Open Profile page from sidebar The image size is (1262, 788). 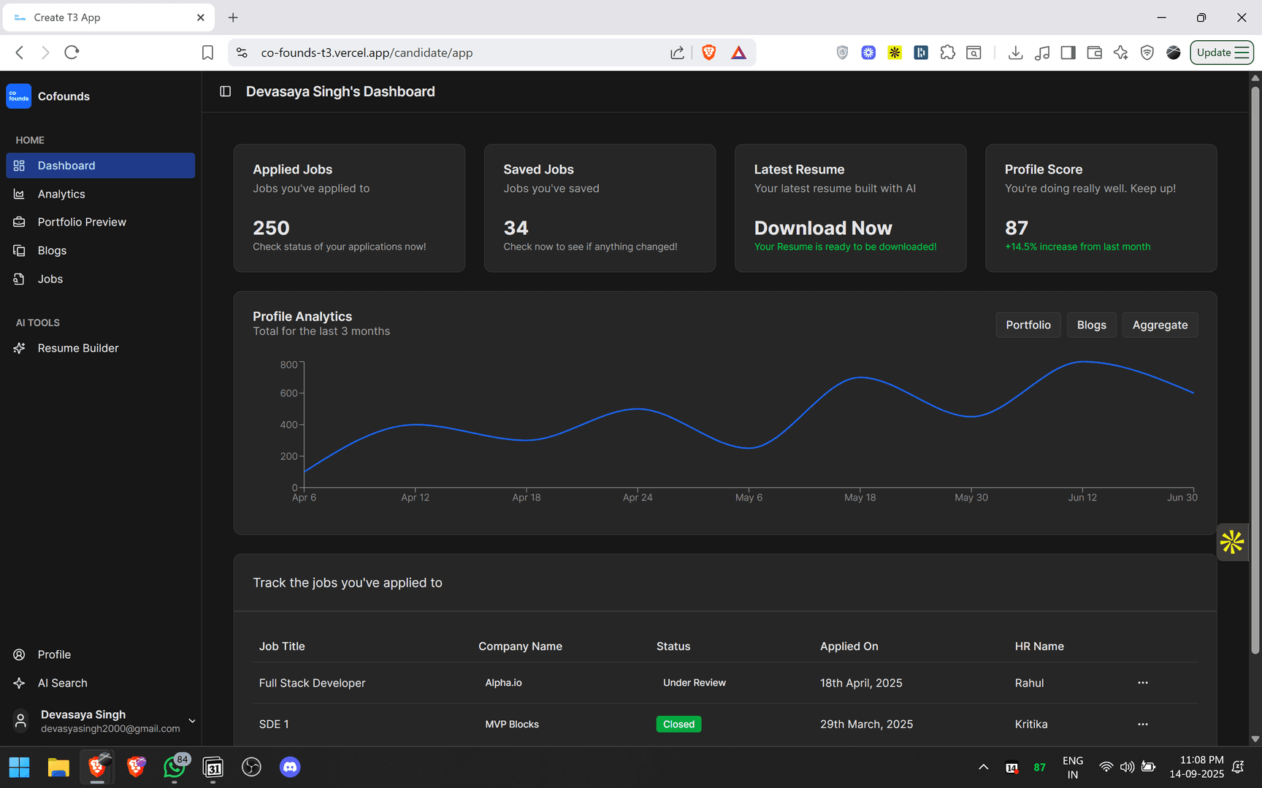click(x=54, y=654)
